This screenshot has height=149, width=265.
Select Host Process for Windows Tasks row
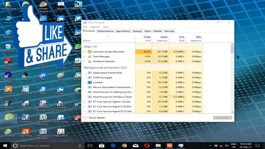(x=142, y=97)
